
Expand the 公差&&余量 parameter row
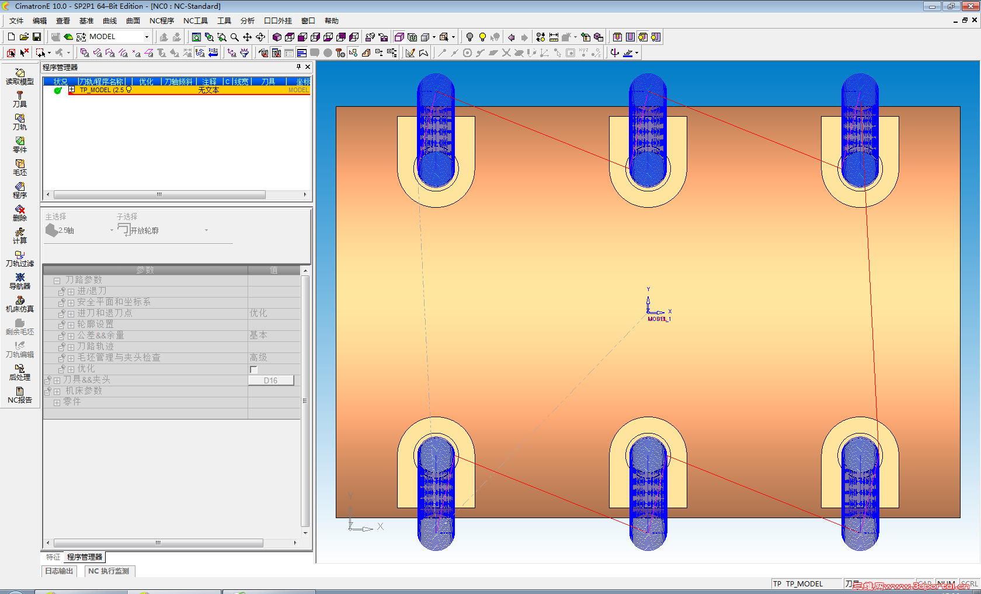coord(71,336)
